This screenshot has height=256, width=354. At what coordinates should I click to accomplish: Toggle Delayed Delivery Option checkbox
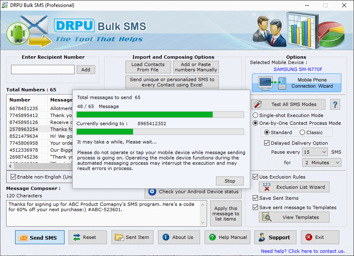(267, 143)
